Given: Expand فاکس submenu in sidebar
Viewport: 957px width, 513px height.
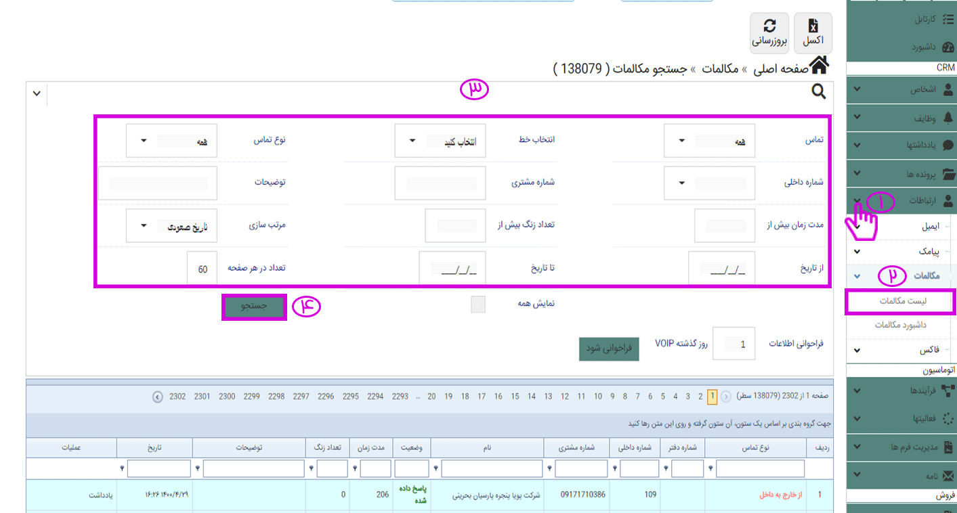Looking at the screenshot, I should tap(857, 351).
